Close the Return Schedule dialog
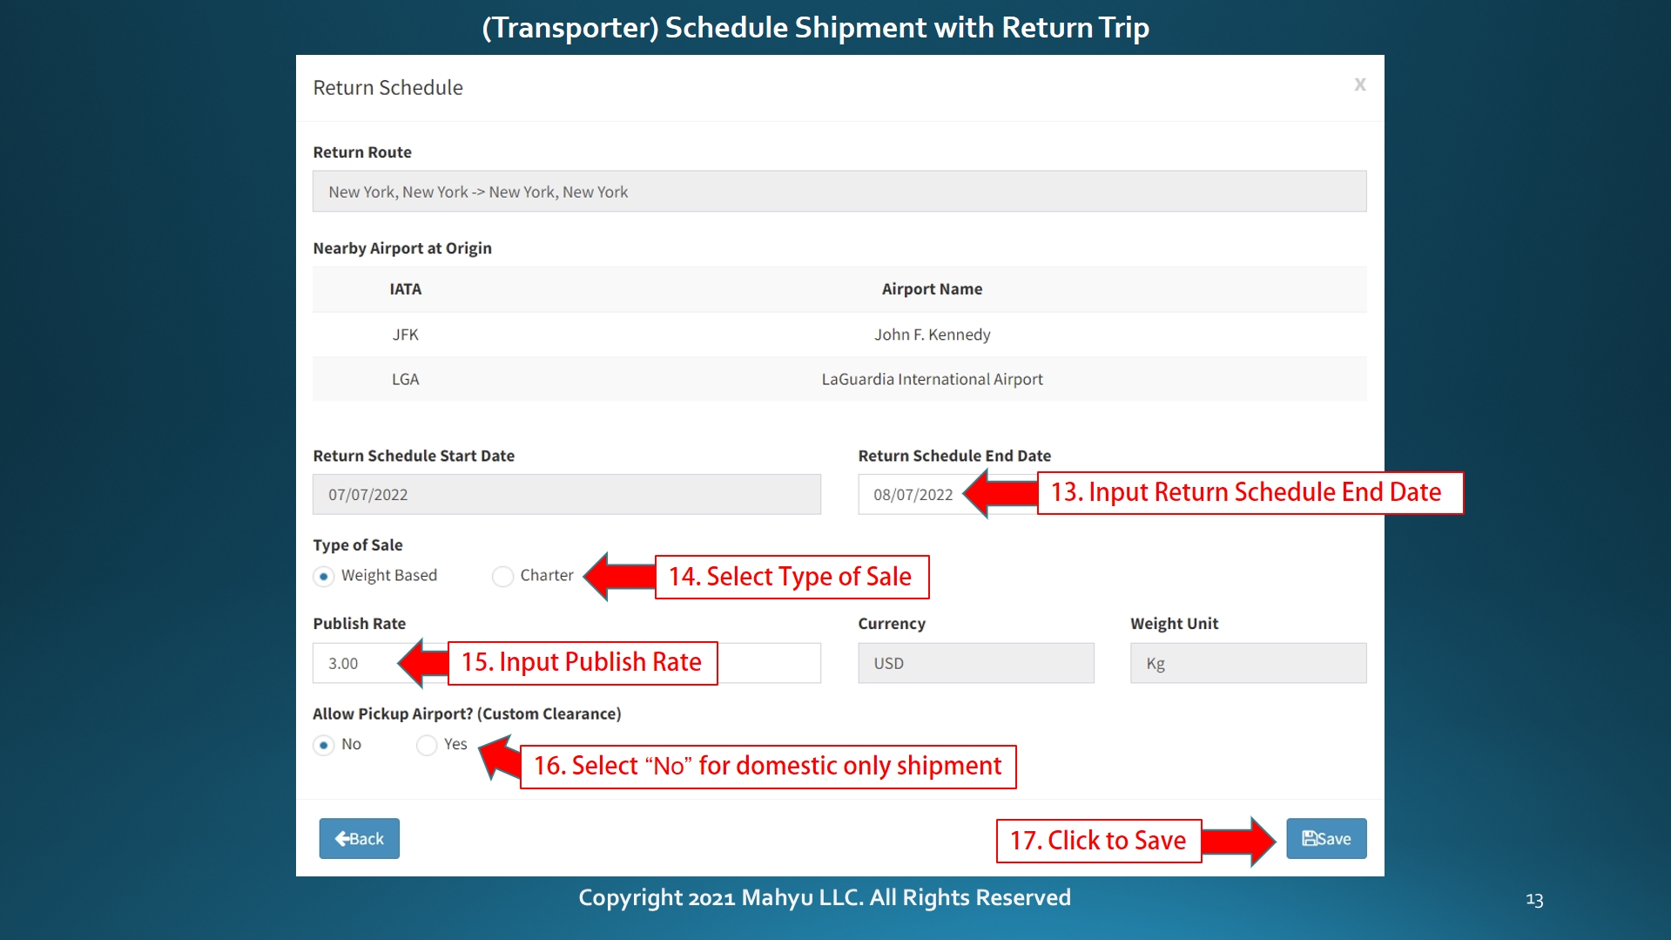Image resolution: width=1671 pixels, height=940 pixels. [x=1359, y=85]
